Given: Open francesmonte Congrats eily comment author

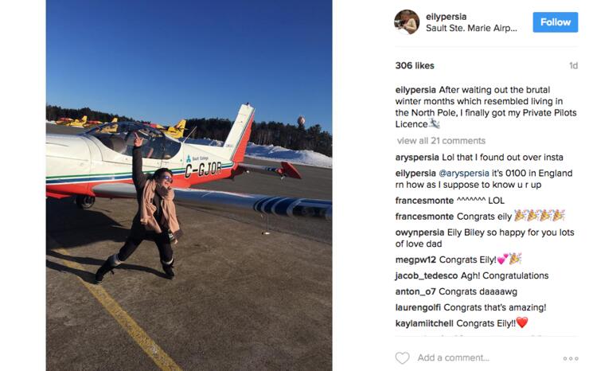Looking at the screenshot, I should (x=424, y=217).
